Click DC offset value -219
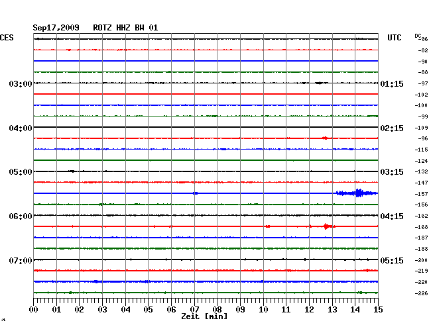This screenshot has height=327, width=431. coord(421,271)
